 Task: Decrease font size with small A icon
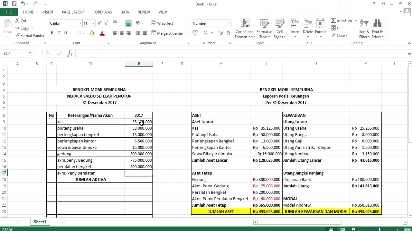pyautogui.click(x=106, y=23)
